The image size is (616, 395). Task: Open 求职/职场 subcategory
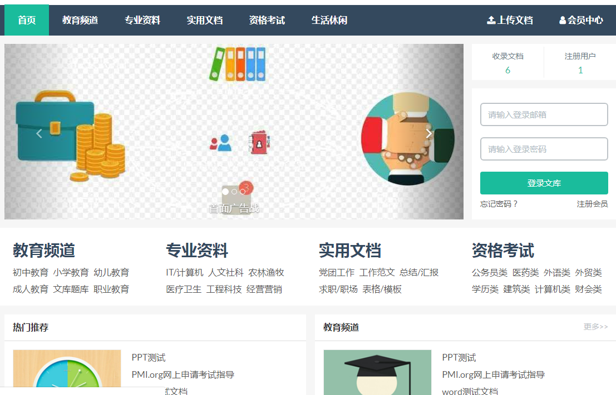338,289
